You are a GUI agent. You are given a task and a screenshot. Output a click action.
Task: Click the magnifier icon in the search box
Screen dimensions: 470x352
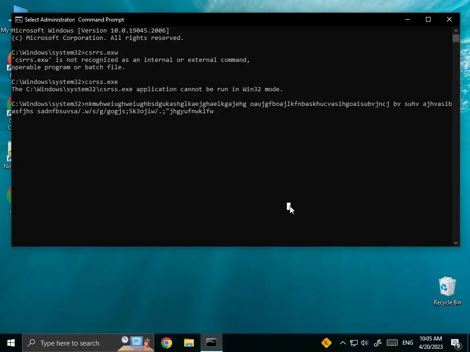[x=31, y=343]
